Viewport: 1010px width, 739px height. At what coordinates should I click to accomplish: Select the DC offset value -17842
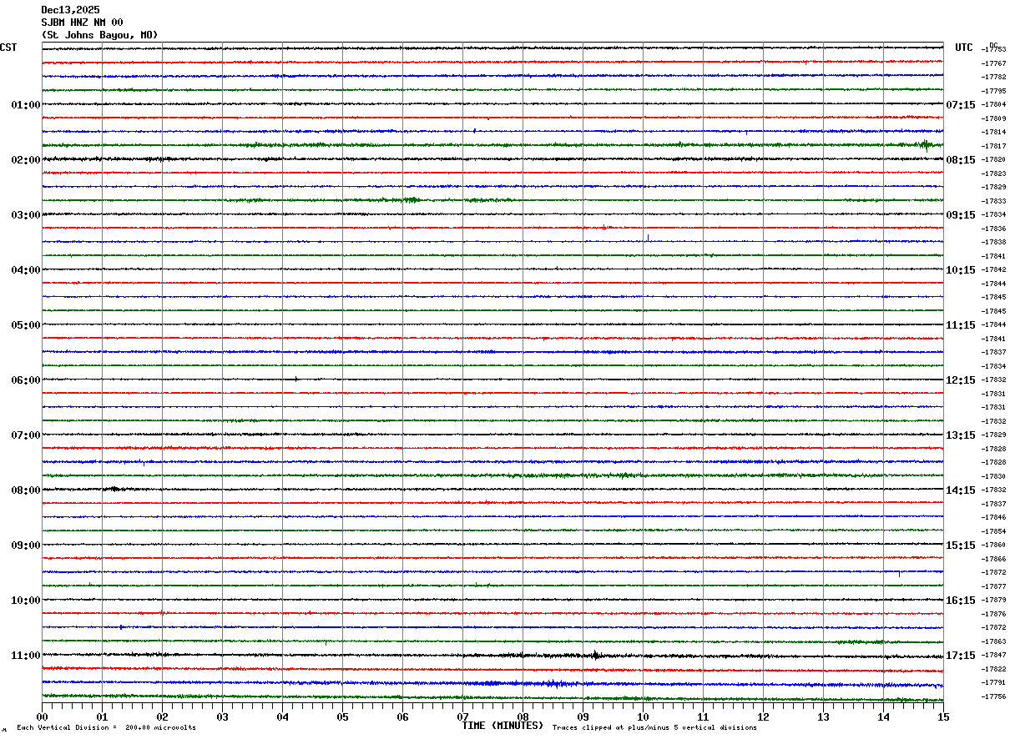pos(993,269)
